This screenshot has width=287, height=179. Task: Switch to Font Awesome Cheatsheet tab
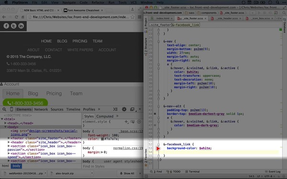point(83,10)
